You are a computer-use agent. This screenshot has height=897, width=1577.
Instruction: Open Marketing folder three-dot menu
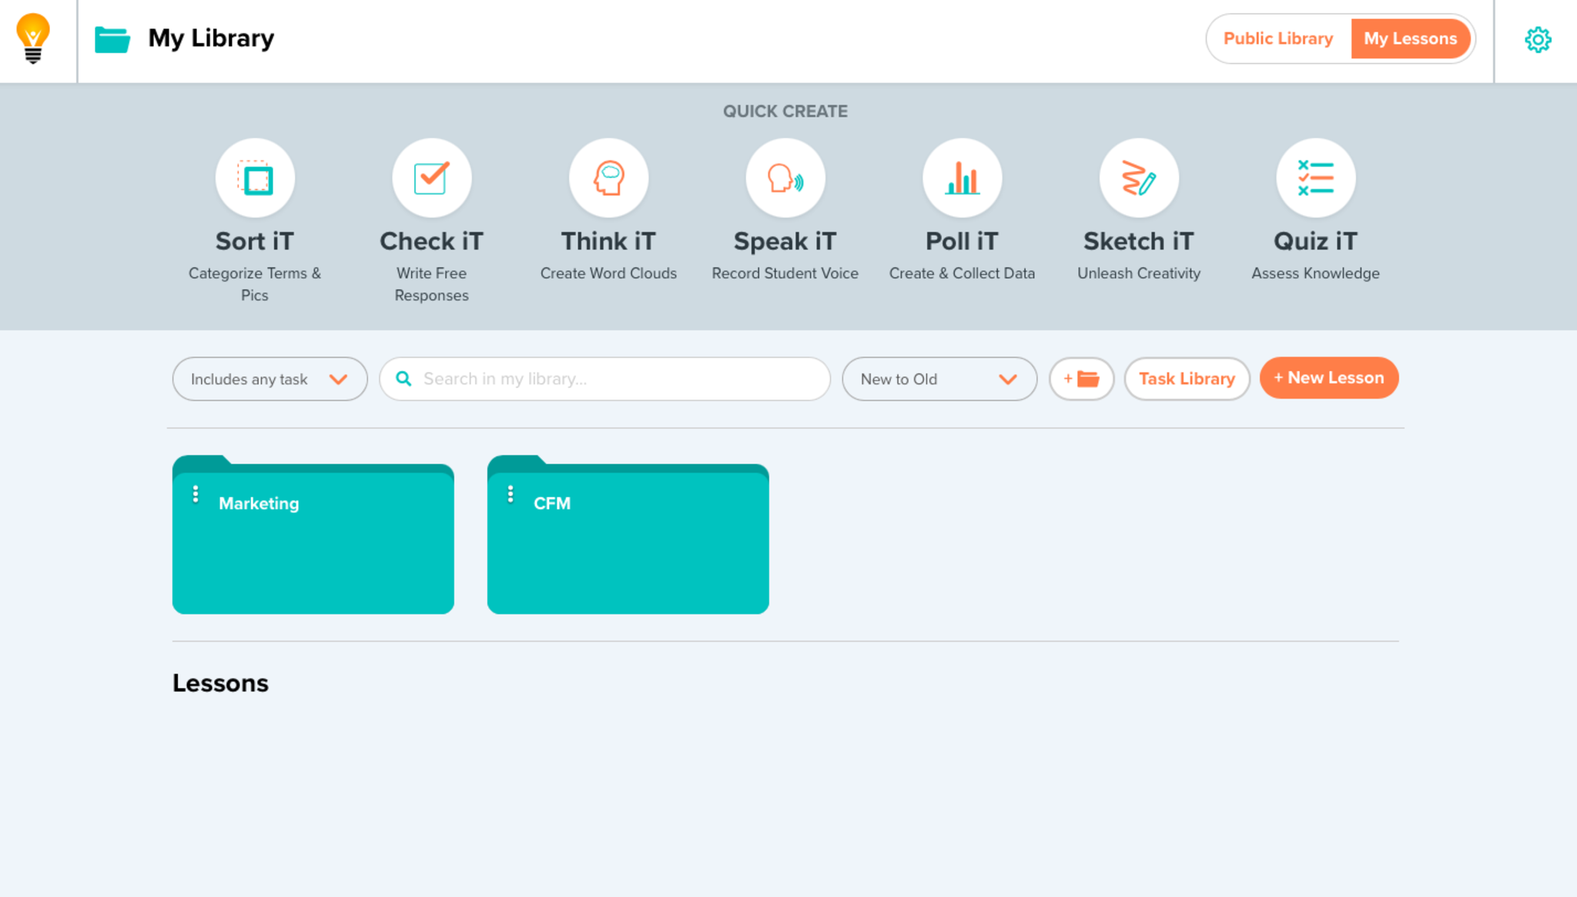[x=196, y=494]
